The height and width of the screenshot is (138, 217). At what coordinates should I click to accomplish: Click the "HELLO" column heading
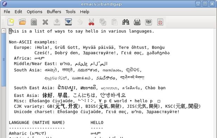click(x=97, y=123)
